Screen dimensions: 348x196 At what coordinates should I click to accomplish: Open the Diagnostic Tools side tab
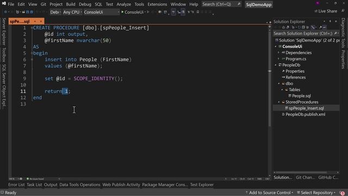343,33
